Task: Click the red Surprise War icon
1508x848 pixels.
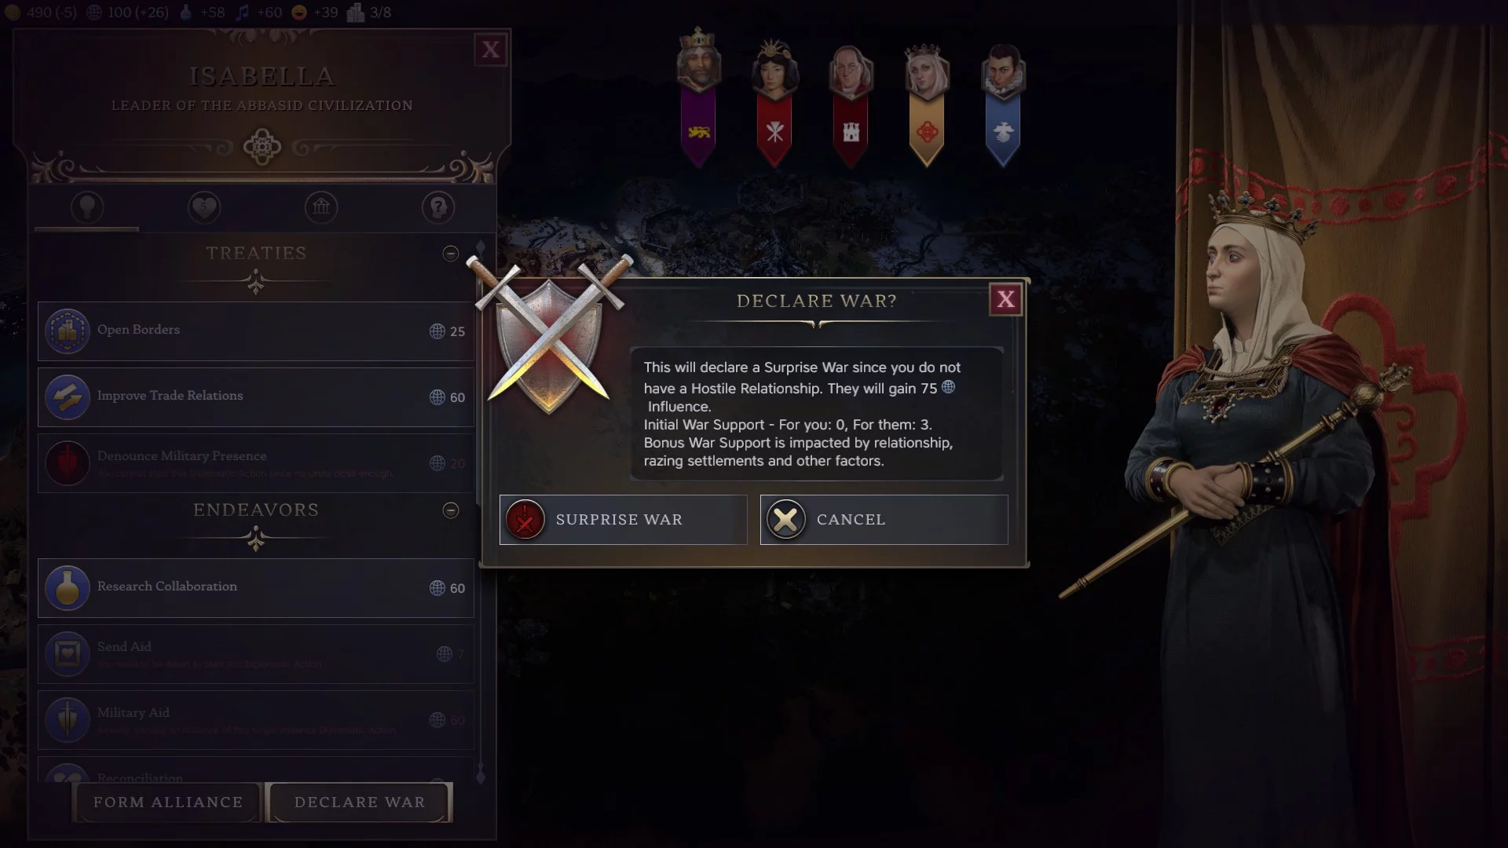Action: [x=525, y=520]
